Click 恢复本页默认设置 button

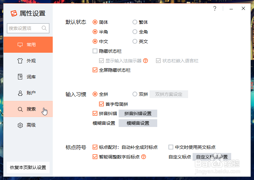point(28,167)
